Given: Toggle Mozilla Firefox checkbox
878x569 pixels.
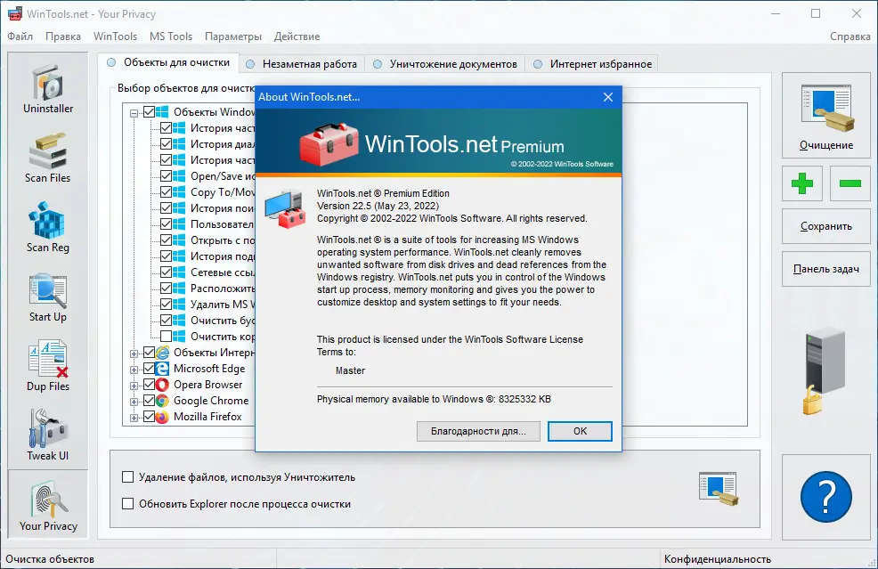Looking at the screenshot, I should coord(149,417).
